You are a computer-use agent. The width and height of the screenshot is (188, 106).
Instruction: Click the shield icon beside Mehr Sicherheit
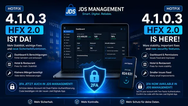point(30,102)
